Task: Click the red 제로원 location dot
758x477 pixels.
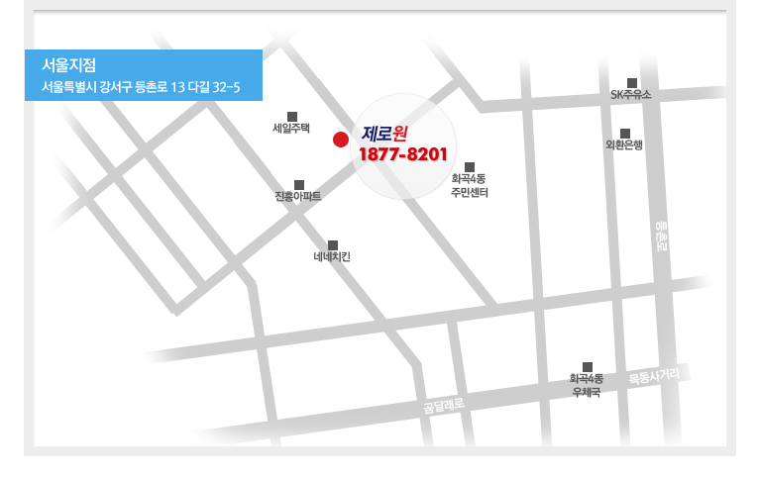Action: tap(340, 139)
